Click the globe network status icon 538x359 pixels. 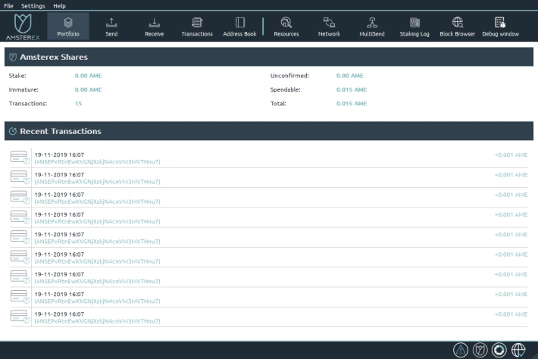pyautogui.click(x=518, y=350)
